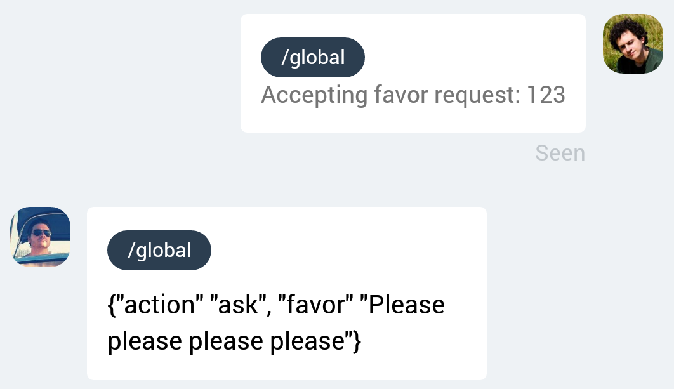Open the curly-haired sender's avatar

click(633, 44)
